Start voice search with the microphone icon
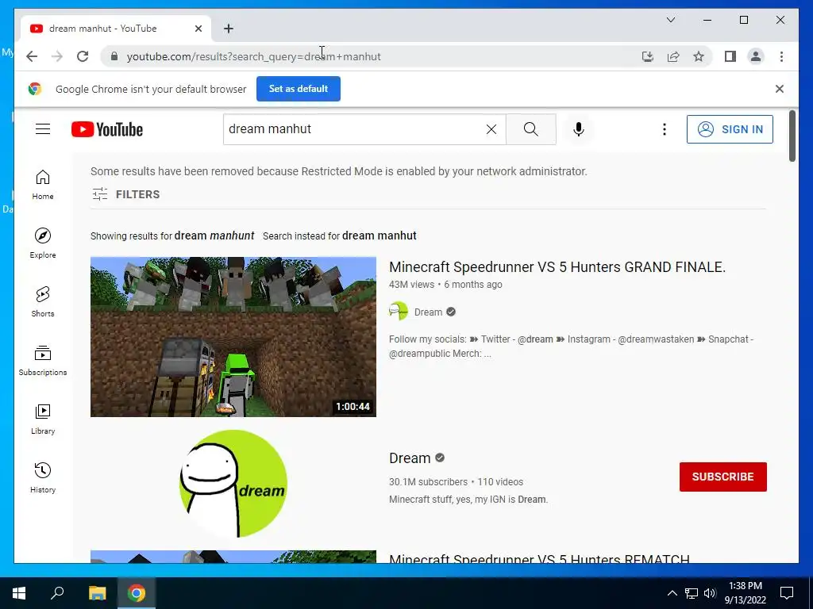The width and height of the screenshot is (813, 609). pos(579,129)
